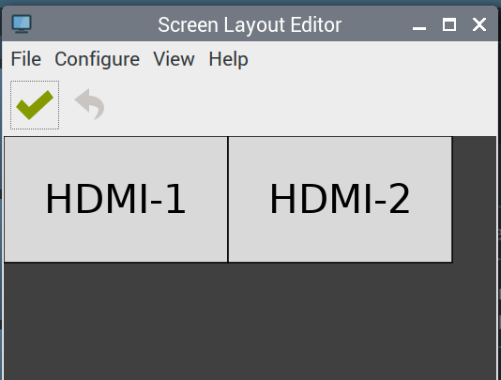The height and width of the screenshot is (380, 501).
Task: Click the dark strip right of HDMI-2
Action: click(475, 200)
